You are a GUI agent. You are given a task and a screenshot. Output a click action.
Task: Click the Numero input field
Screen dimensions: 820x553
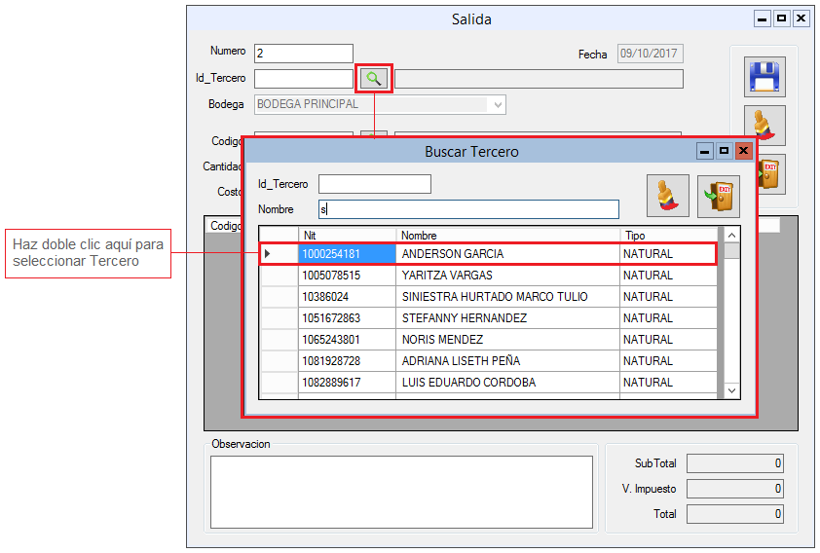point(303,54)
